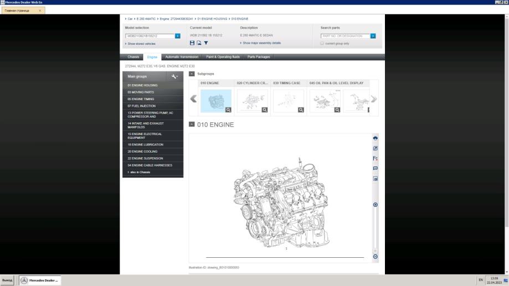Select main group 01 ENGINE HOUSING
The width and height of the screenshot is (509, 286).
(x=153, y=85)
